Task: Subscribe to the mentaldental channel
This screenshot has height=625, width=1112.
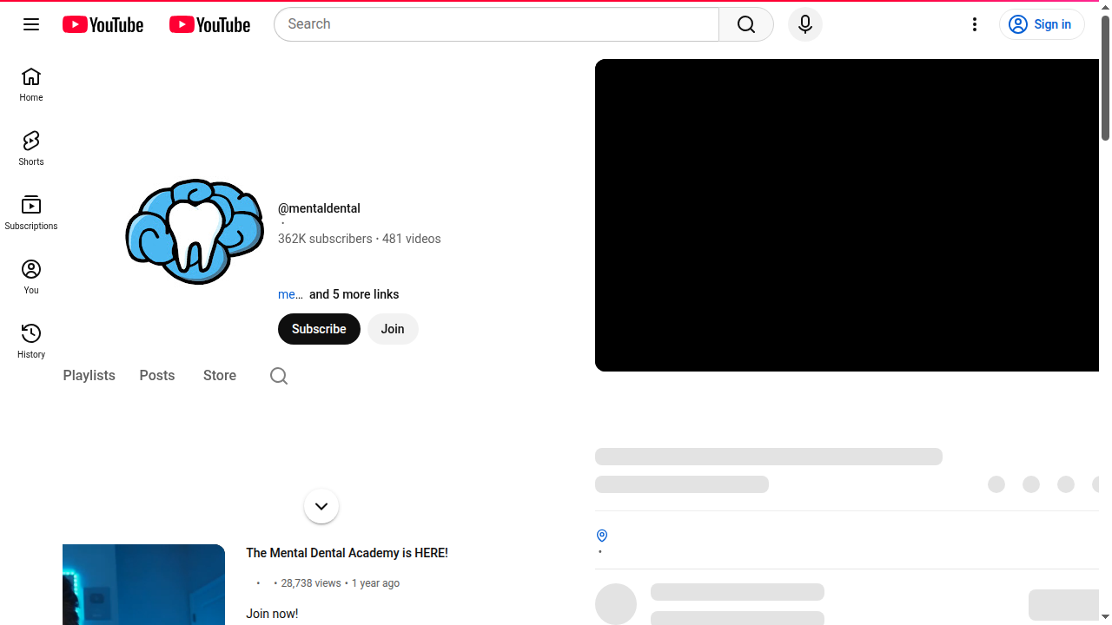Action: click(x=319, y=329)
